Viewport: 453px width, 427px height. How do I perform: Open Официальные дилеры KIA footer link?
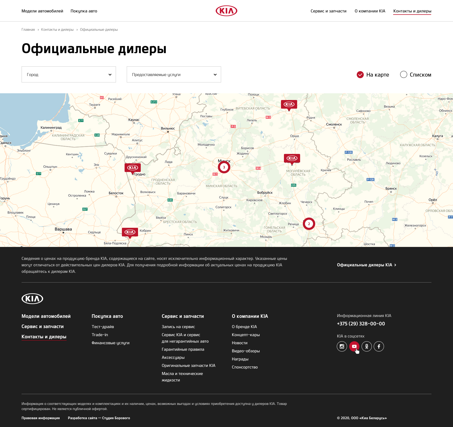coord(366,265)
